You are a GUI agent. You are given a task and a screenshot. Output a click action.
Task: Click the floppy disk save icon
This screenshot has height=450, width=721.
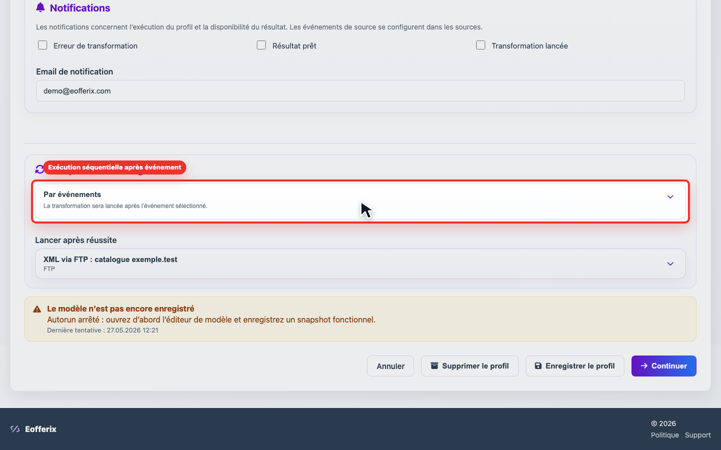point(538,366)
